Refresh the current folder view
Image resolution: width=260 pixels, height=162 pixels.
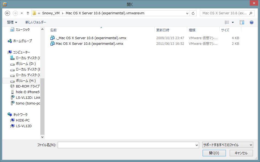pos(193,13)
